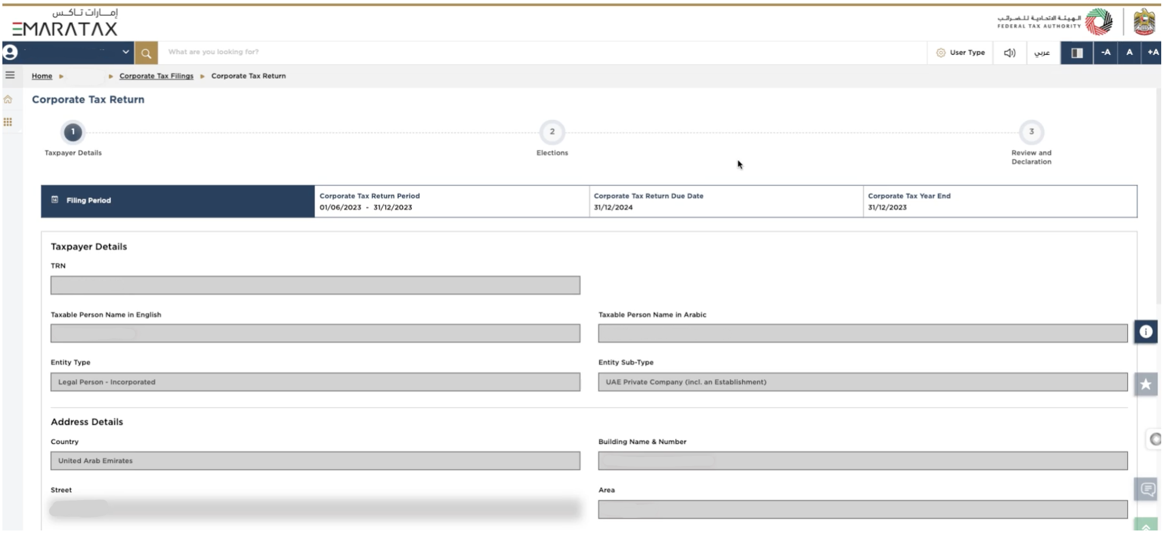
Task: Reset font size with A button
Action: pos(1129,53)
